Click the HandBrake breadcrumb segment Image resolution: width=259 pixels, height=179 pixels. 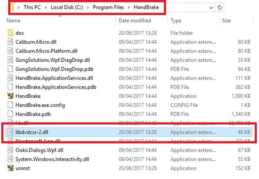(146, 7)
